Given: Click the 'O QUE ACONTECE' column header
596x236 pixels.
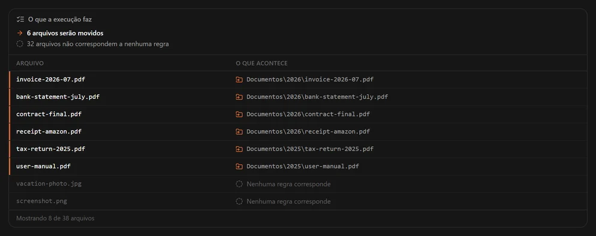Looking at the screenshot, I should pos(261,63).
